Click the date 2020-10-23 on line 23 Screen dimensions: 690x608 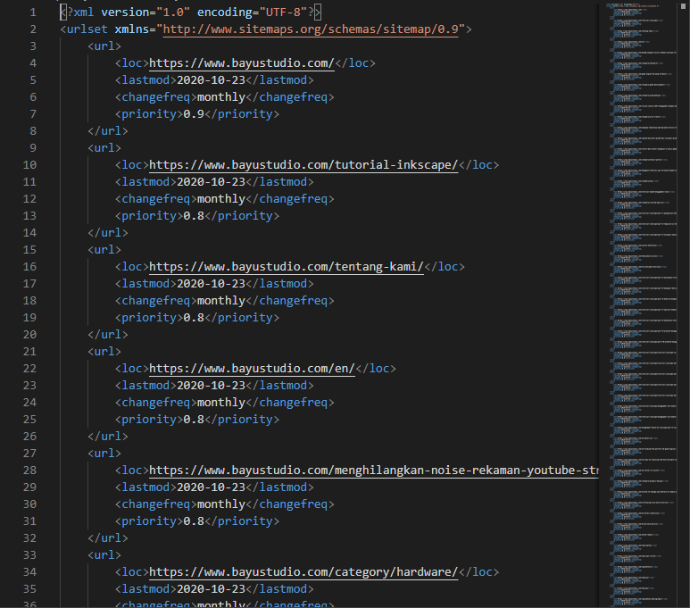[212, 385]
